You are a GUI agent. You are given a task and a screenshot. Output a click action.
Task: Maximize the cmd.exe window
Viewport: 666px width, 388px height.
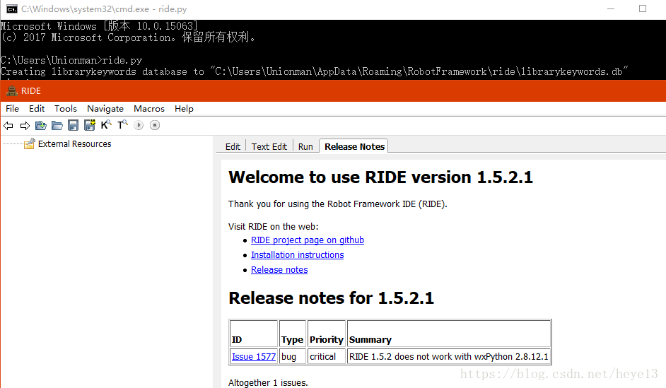point(643,9)
